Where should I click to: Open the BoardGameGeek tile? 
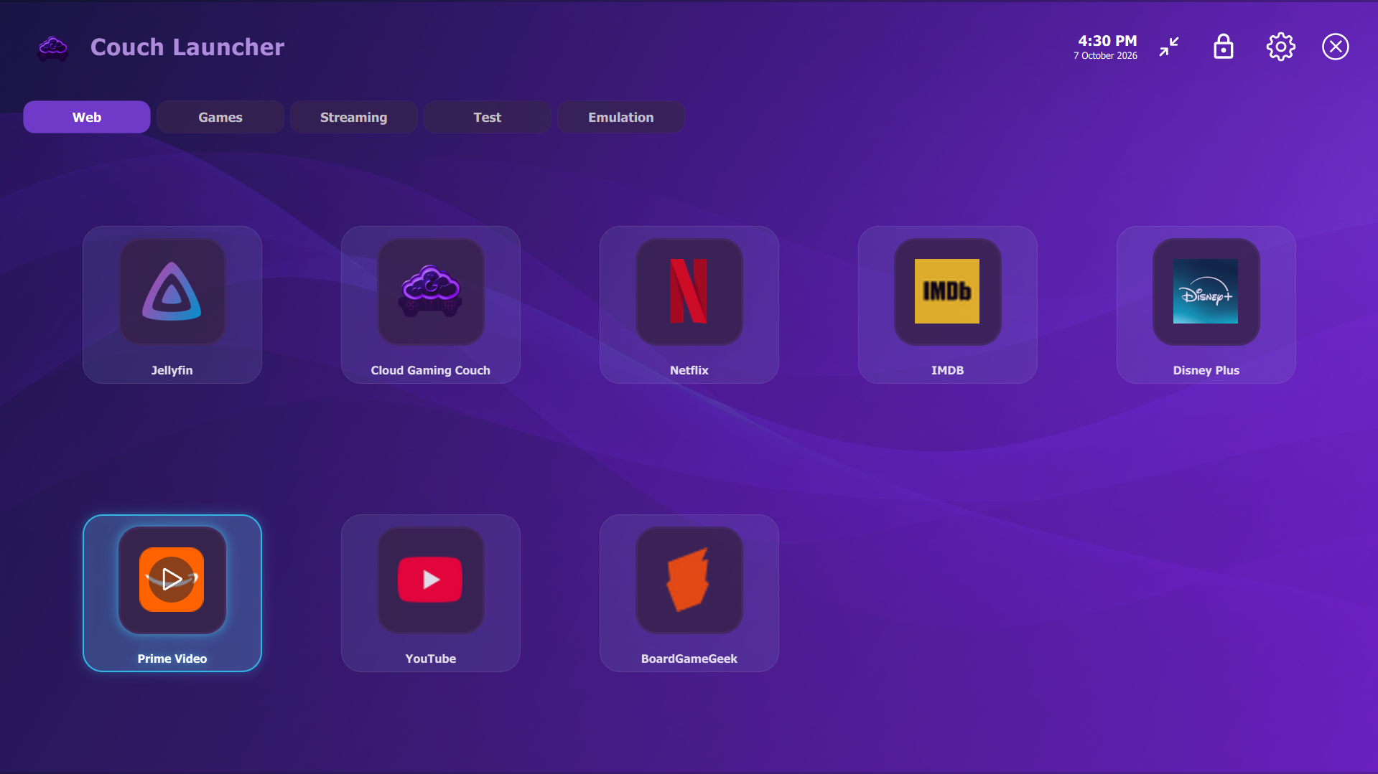pyautogui.click(x=689, y=593)
